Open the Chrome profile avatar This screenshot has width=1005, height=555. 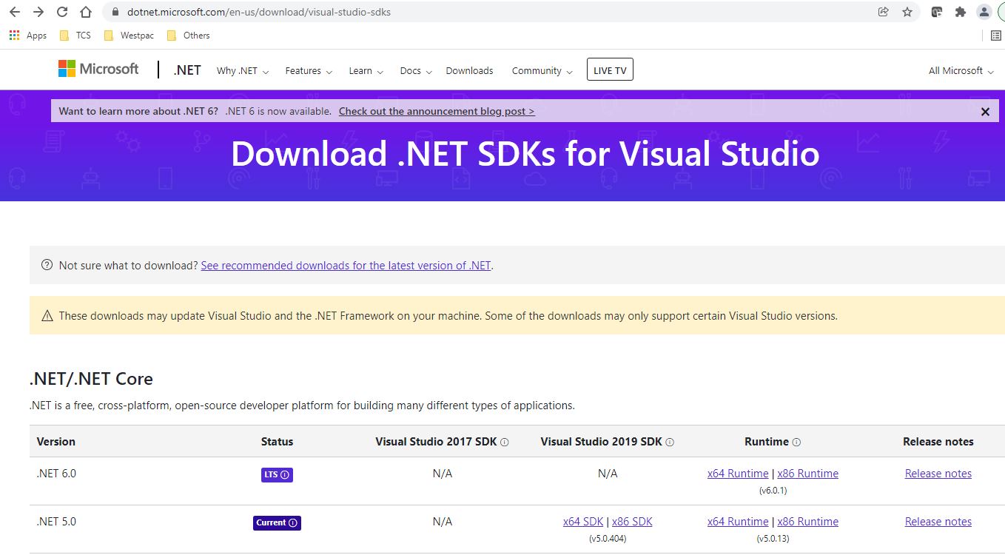[x=984, y=12]
